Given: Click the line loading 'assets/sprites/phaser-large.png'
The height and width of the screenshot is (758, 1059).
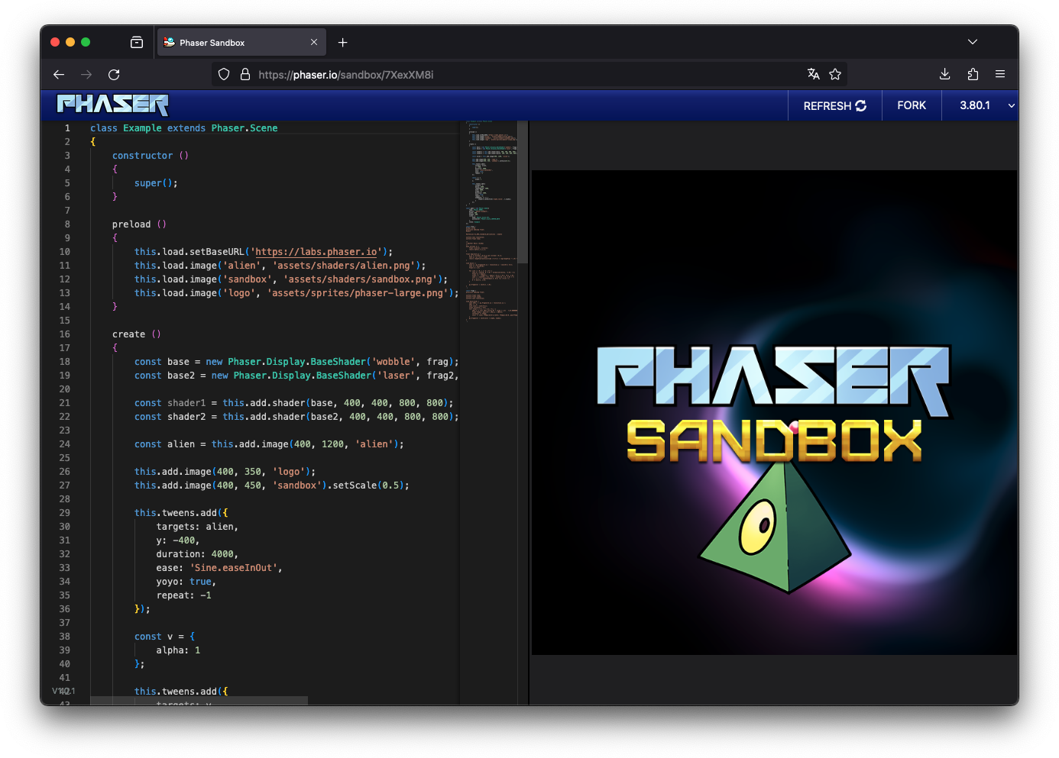Looking at the screenshot, I should click(296, 293).
